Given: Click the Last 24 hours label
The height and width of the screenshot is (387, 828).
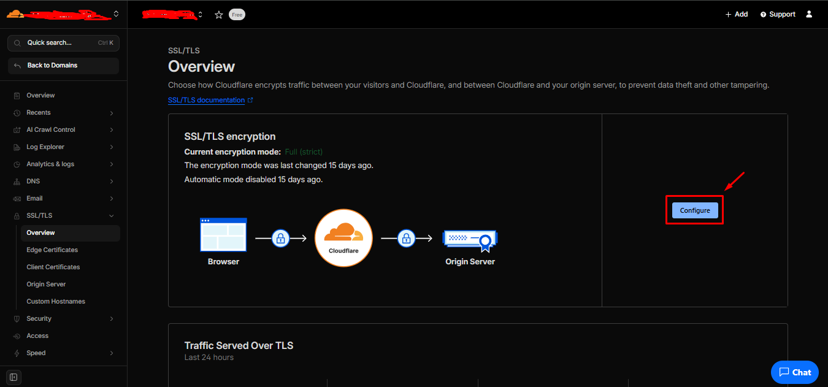Looking at the screenshot, I should (x=209, y=358).
